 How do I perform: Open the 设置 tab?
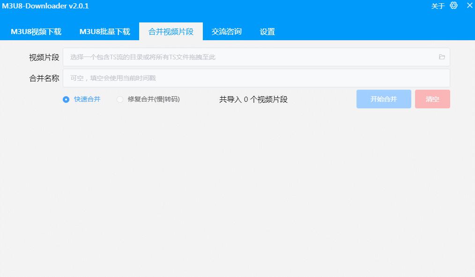click(x=267, y=31)
